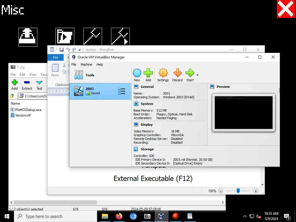Open Firefox from the taskbar
The height and width of the screenshot is (222, 296).
pyautogui.click(x=119, y=216)
